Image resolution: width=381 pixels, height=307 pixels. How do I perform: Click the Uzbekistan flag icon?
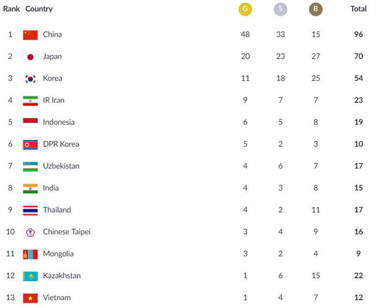tap(30, 166)
